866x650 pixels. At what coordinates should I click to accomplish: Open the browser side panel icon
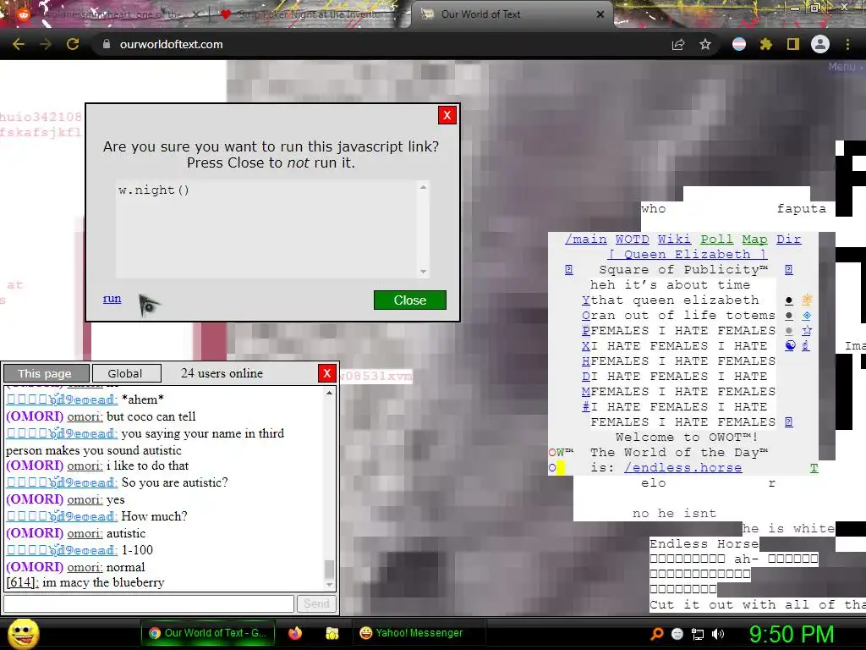point(792,44)
